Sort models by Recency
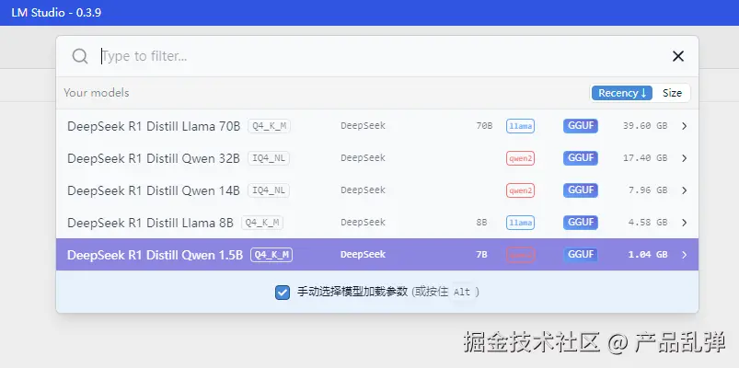Viewport: 739px width, 368px height. (x=621, y=93)
